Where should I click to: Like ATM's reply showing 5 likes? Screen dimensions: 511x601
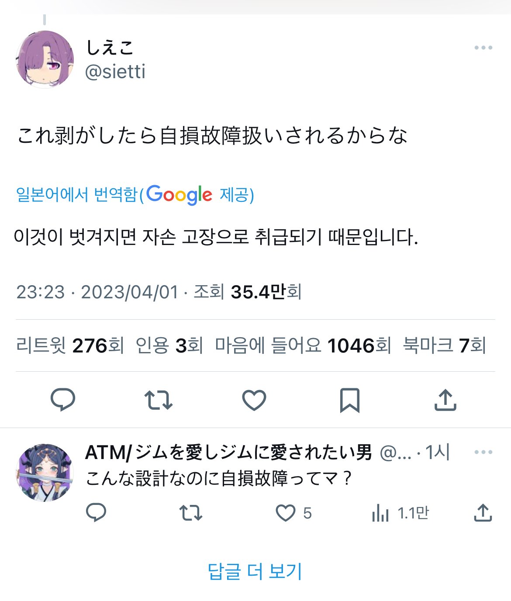(x=293, y=513)
